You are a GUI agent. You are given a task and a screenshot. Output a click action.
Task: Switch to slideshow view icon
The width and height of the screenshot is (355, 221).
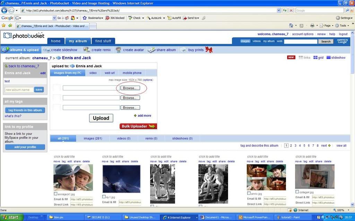click(x=329, y=58)
